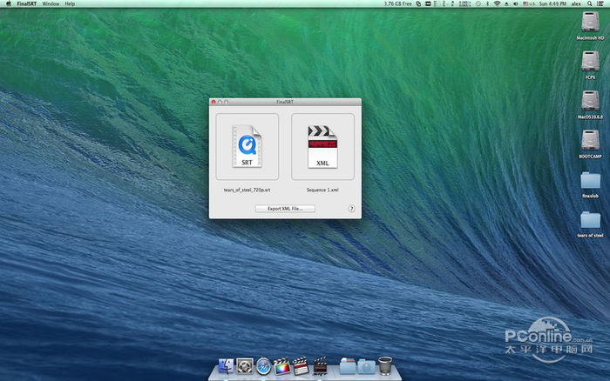Select the Macintosh HD drive on the desktop

(x=590, y=22)
